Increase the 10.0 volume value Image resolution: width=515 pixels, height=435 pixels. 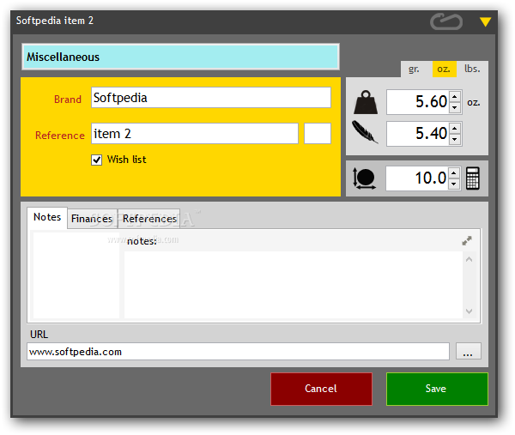click(454, 173)
